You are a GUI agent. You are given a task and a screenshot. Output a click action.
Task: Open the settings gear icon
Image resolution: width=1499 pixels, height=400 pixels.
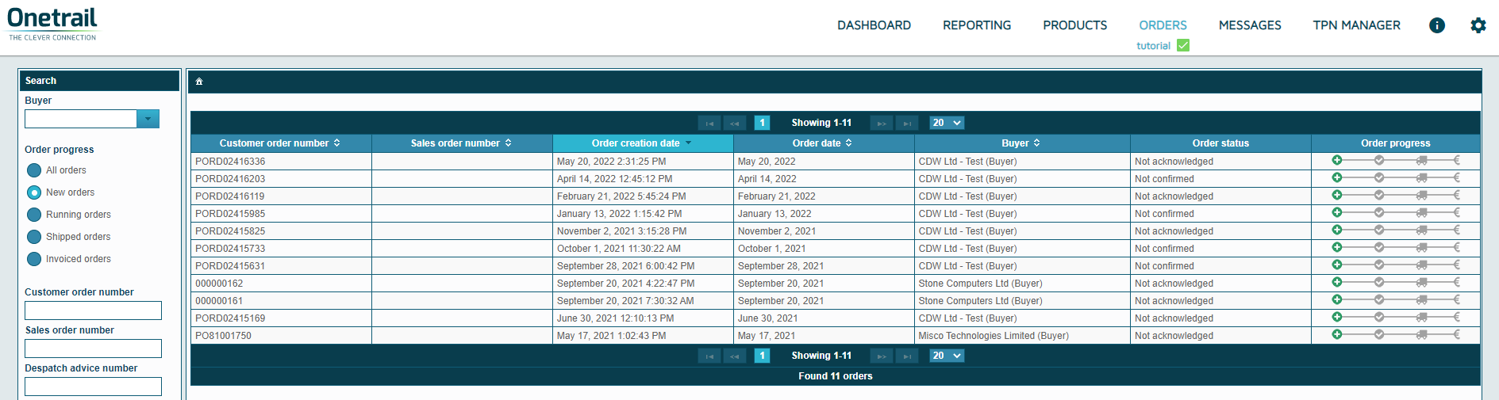(1478, 25)
